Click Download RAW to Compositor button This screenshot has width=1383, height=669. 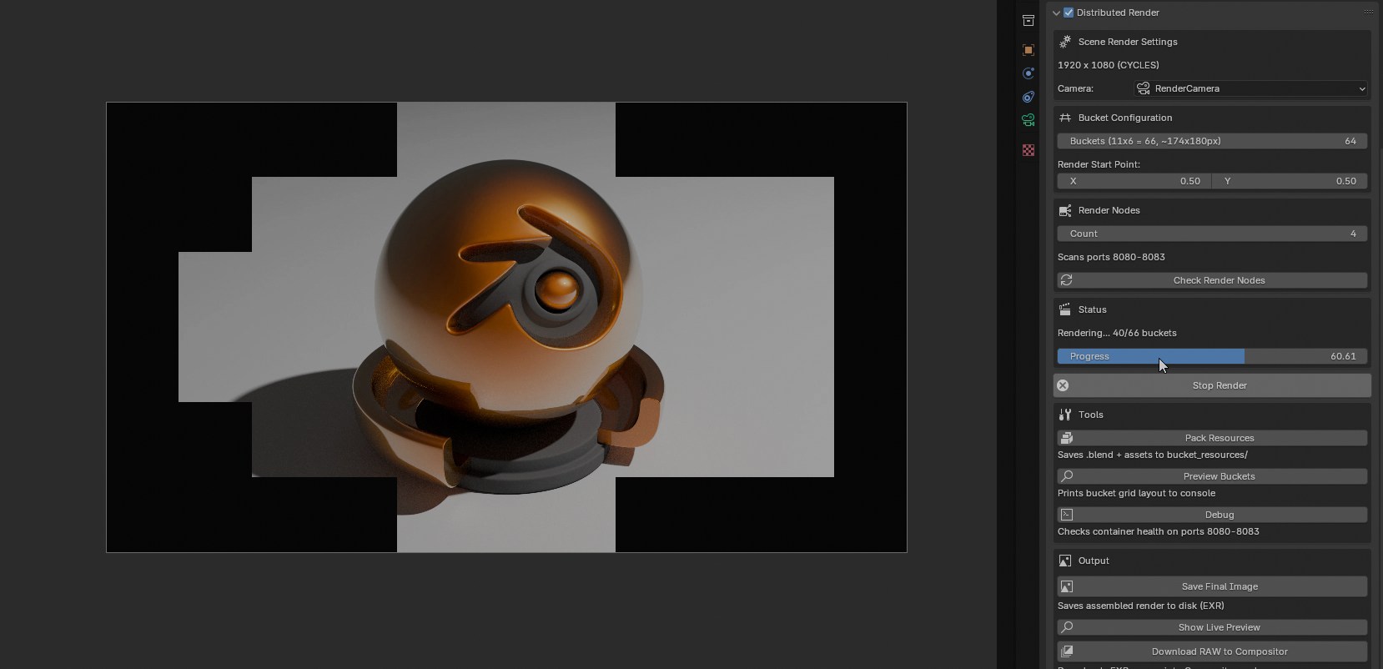coord(1212,651)
